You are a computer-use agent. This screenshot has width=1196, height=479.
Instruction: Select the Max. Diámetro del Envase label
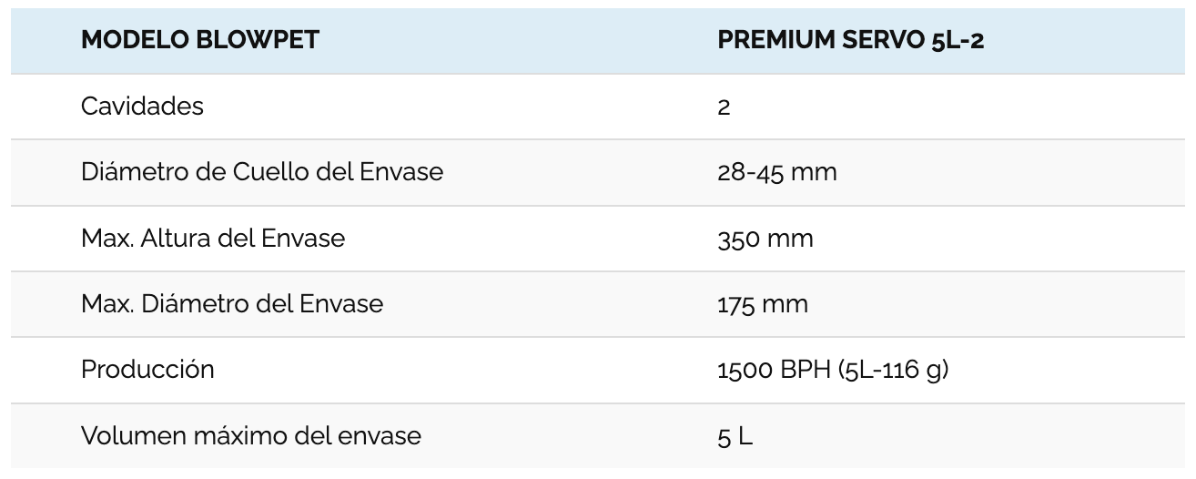pos(232,304)
